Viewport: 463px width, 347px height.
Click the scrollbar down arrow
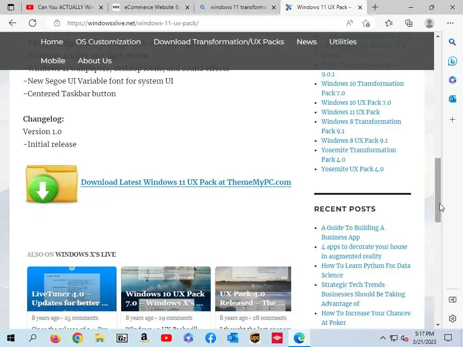438,325
